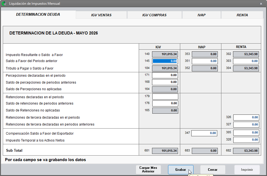Image resolution: width=267 pixels, height=176 pixels.
Task: Open the IGV VENTAS tab
Action: coord(101,15)
